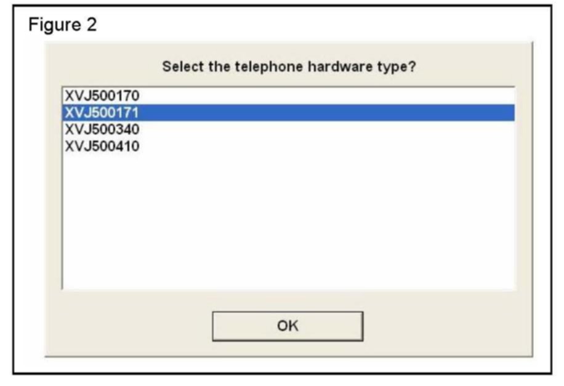Image resolution: width=564 pixels, height=386 pixels.
Task: Highlight XVJ500410 in the list box
Action: point(102,147)
